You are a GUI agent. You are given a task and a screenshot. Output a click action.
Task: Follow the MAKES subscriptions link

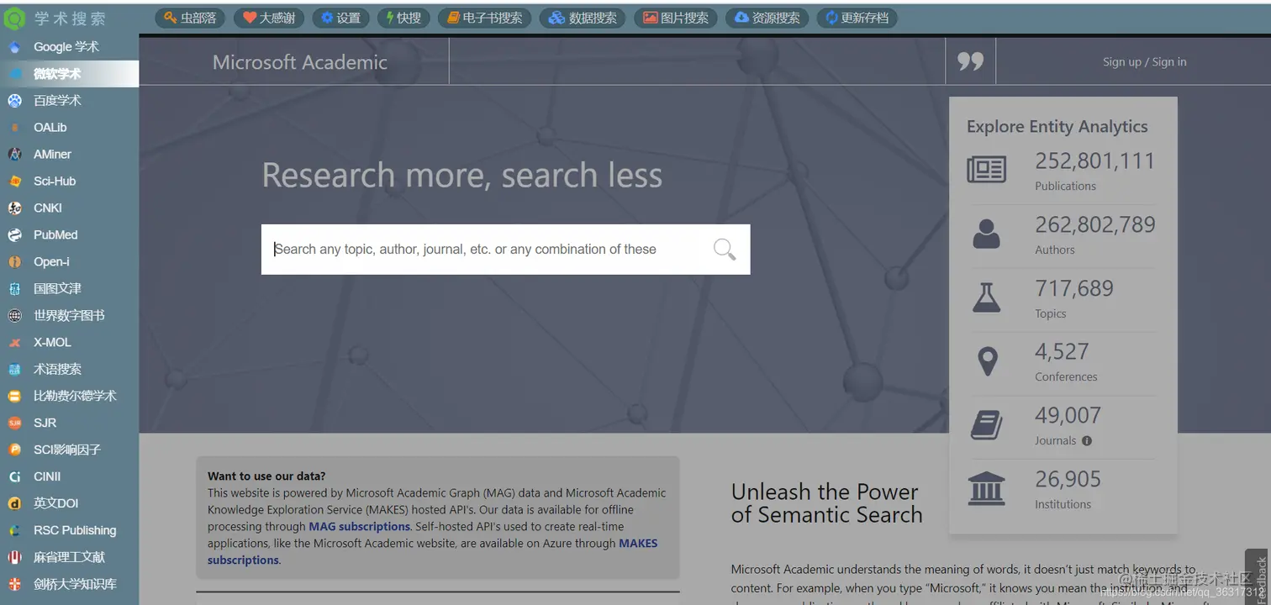(x=433, y=551)
